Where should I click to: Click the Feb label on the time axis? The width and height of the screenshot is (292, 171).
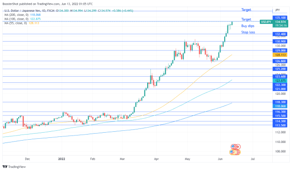(x=93, y=159)
